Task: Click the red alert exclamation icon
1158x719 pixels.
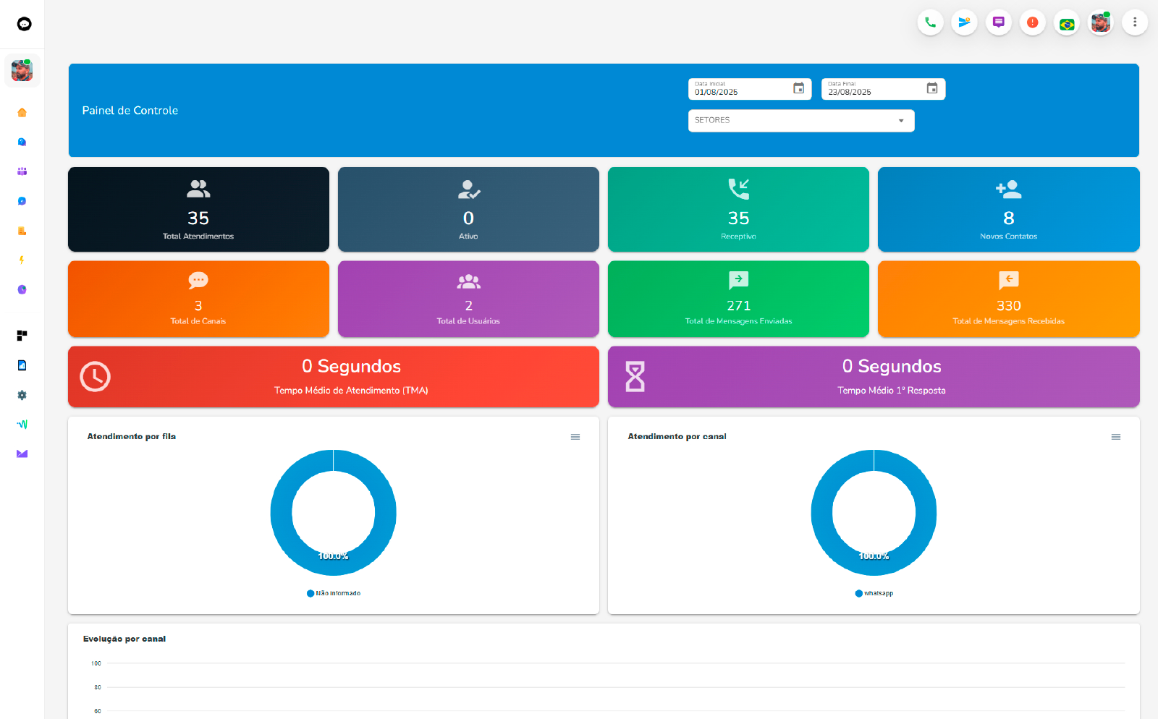Action: click(1032, 22)
